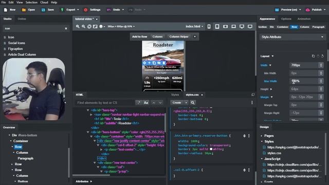Copy Layout styles with the copy icon
This screenshot has height=185, width=329.
[x=313, y=56]
